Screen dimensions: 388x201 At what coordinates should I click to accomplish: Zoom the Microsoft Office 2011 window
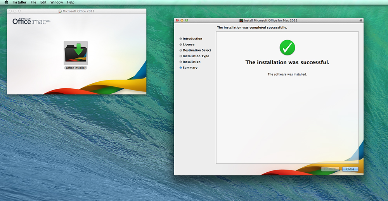coord(19,11)
